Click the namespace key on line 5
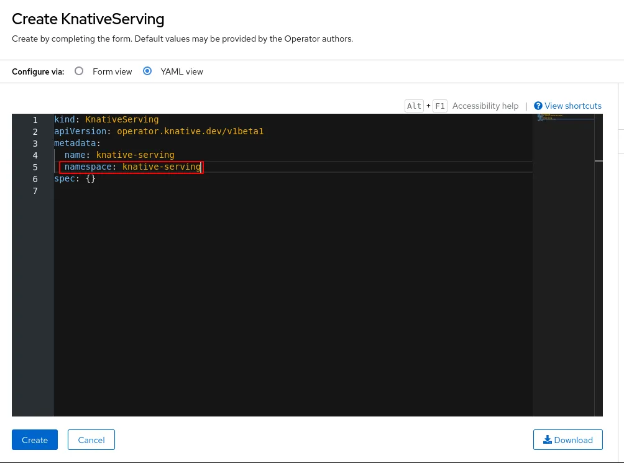The height and width of the screenshot is (463, 624). pyautogui.click(x=88, y=167)
